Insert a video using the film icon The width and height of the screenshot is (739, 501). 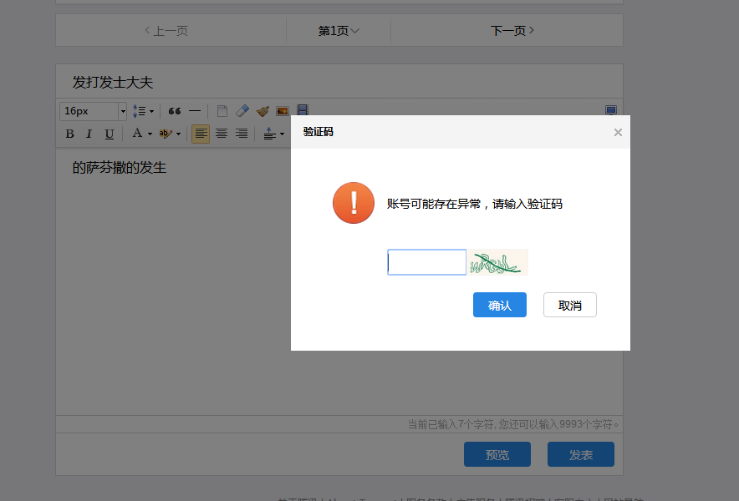[x=303, y=109]
